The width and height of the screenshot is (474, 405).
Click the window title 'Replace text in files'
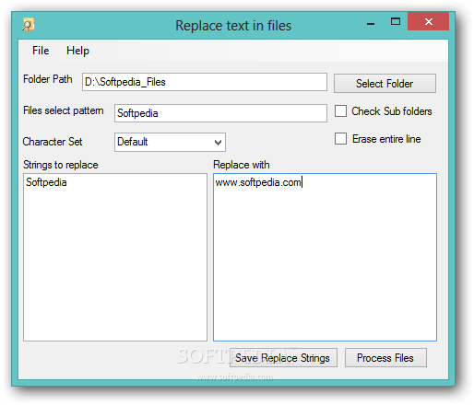tap(233, 26)
